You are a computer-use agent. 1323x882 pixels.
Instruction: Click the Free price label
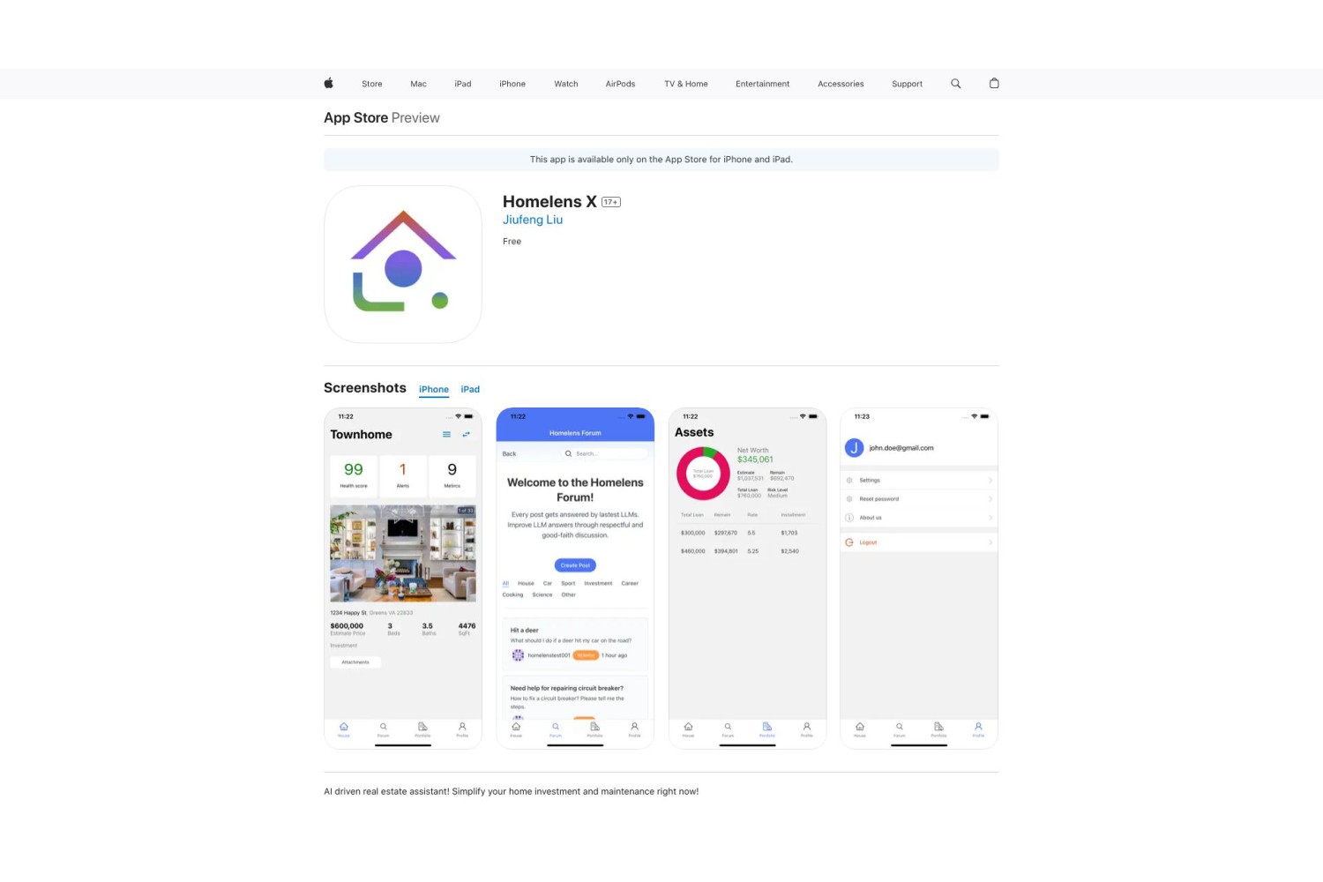point(512,241)
